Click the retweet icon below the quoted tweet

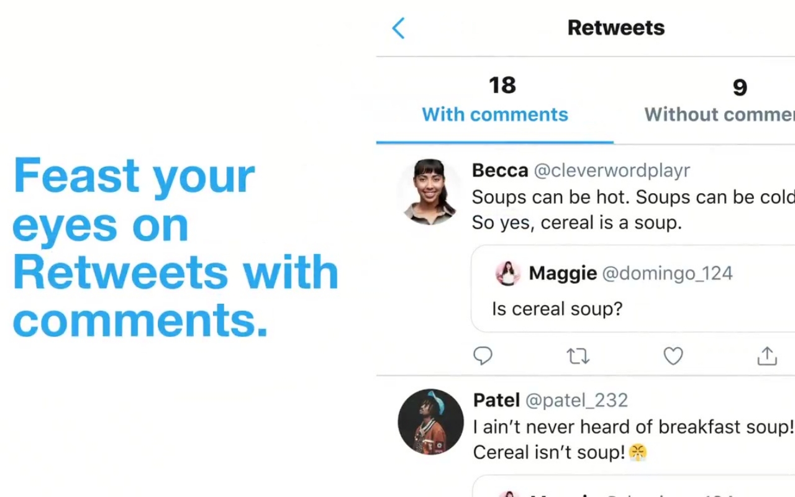tap(578, 355)
